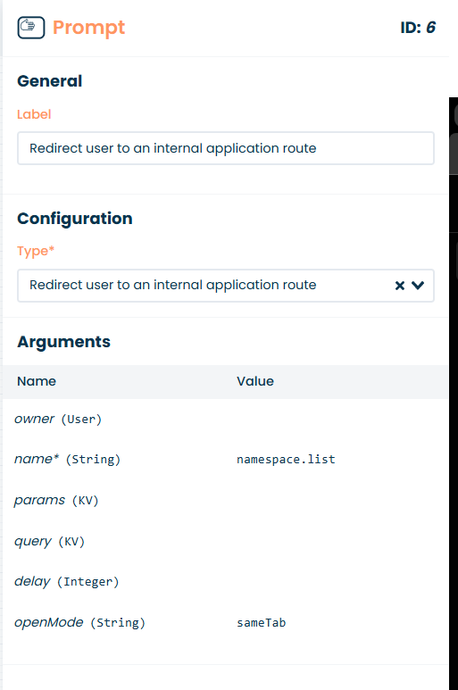Click the Configuration section heading
Image resolution: width=458 pixels, height=690 pixels.
coord(75,219)
